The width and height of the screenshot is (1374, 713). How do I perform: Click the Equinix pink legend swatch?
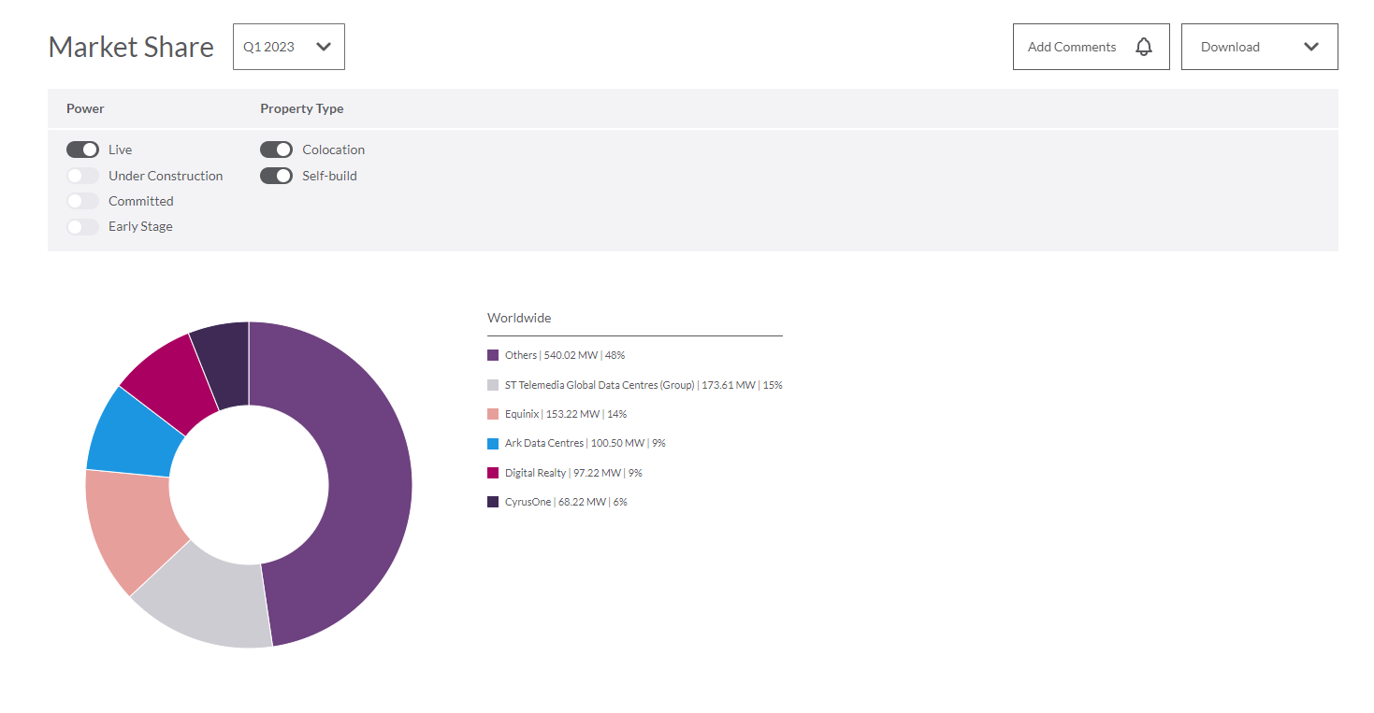(493, 414)
